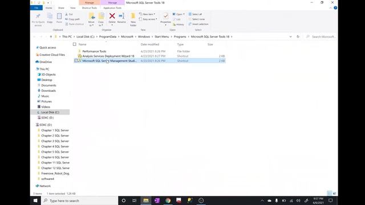
Task: Click Programs in the address path
Action: 180,36
